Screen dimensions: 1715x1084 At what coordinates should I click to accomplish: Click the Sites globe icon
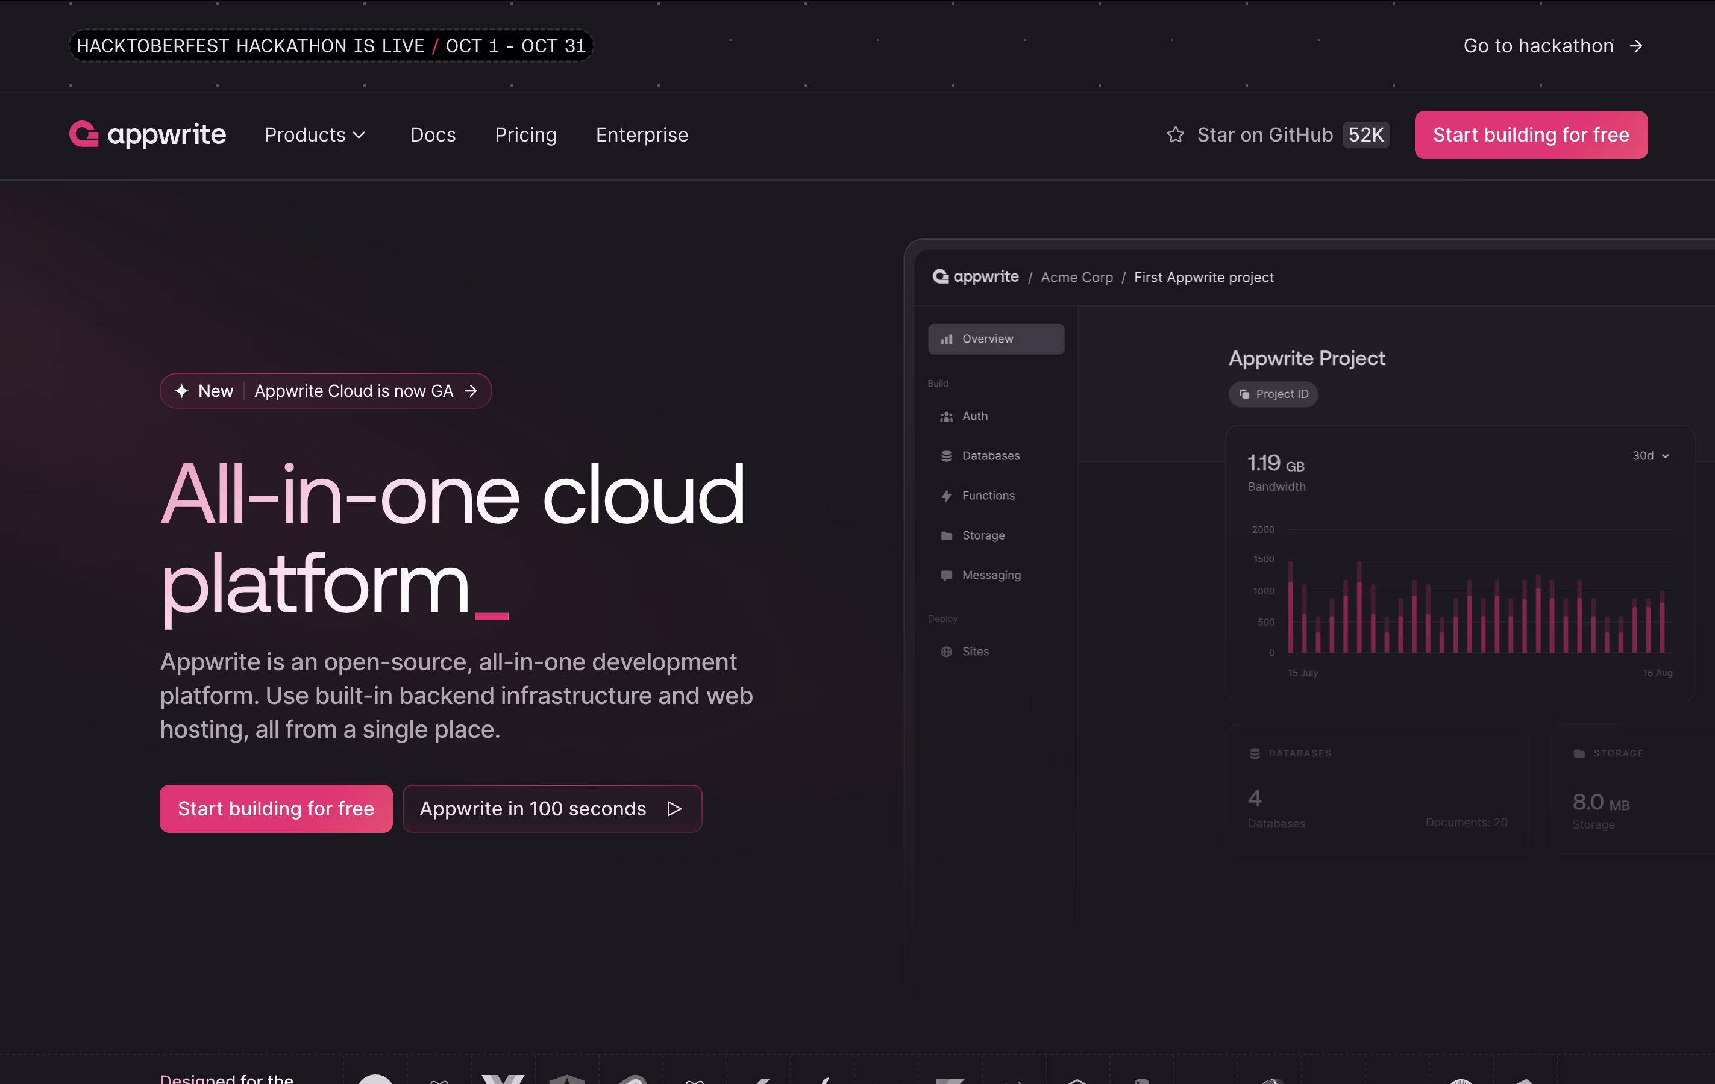tap(947, 652)
